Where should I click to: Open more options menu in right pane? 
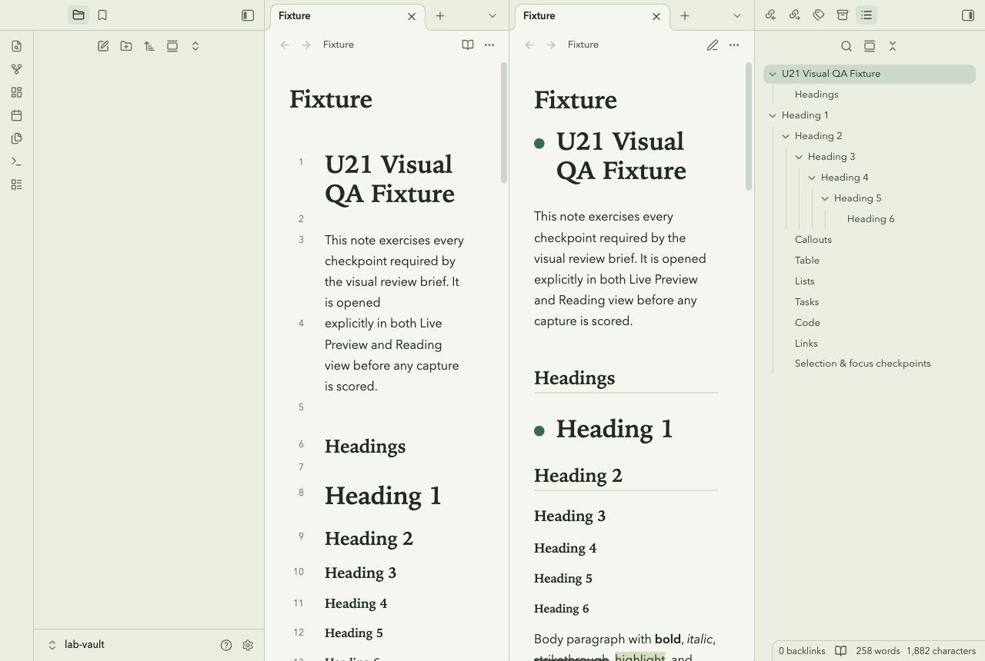(734, 45)
